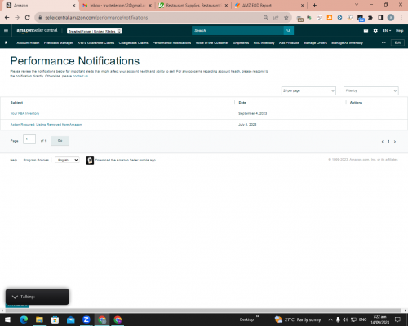Click the orange extension icon in toolbar
This screenshot has height=326, width=408.
point(330,18)
